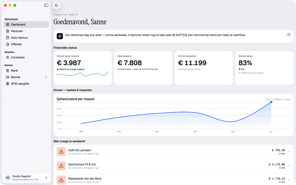Screen dimensions: 296x185
Task: Open Omzet deze maand card
Action: (82, 68)
